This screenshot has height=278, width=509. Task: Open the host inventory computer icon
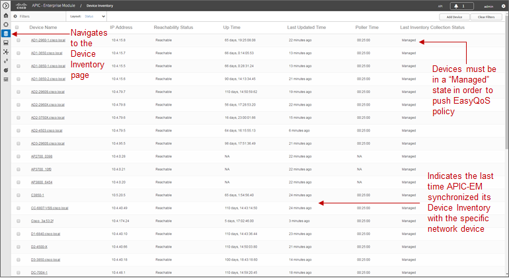click(5, 42)
